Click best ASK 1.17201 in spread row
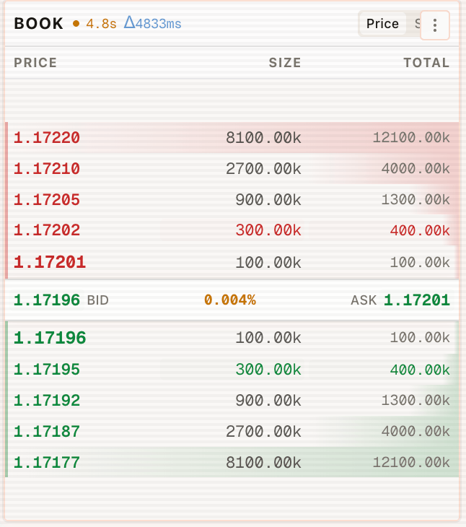466x527 pixels. [x=417, y=300]
